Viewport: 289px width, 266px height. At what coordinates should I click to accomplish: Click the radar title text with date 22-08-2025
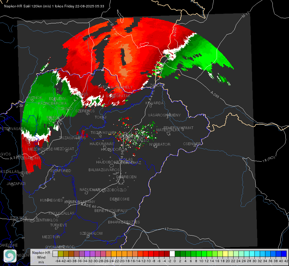click(x=54, y=6)
